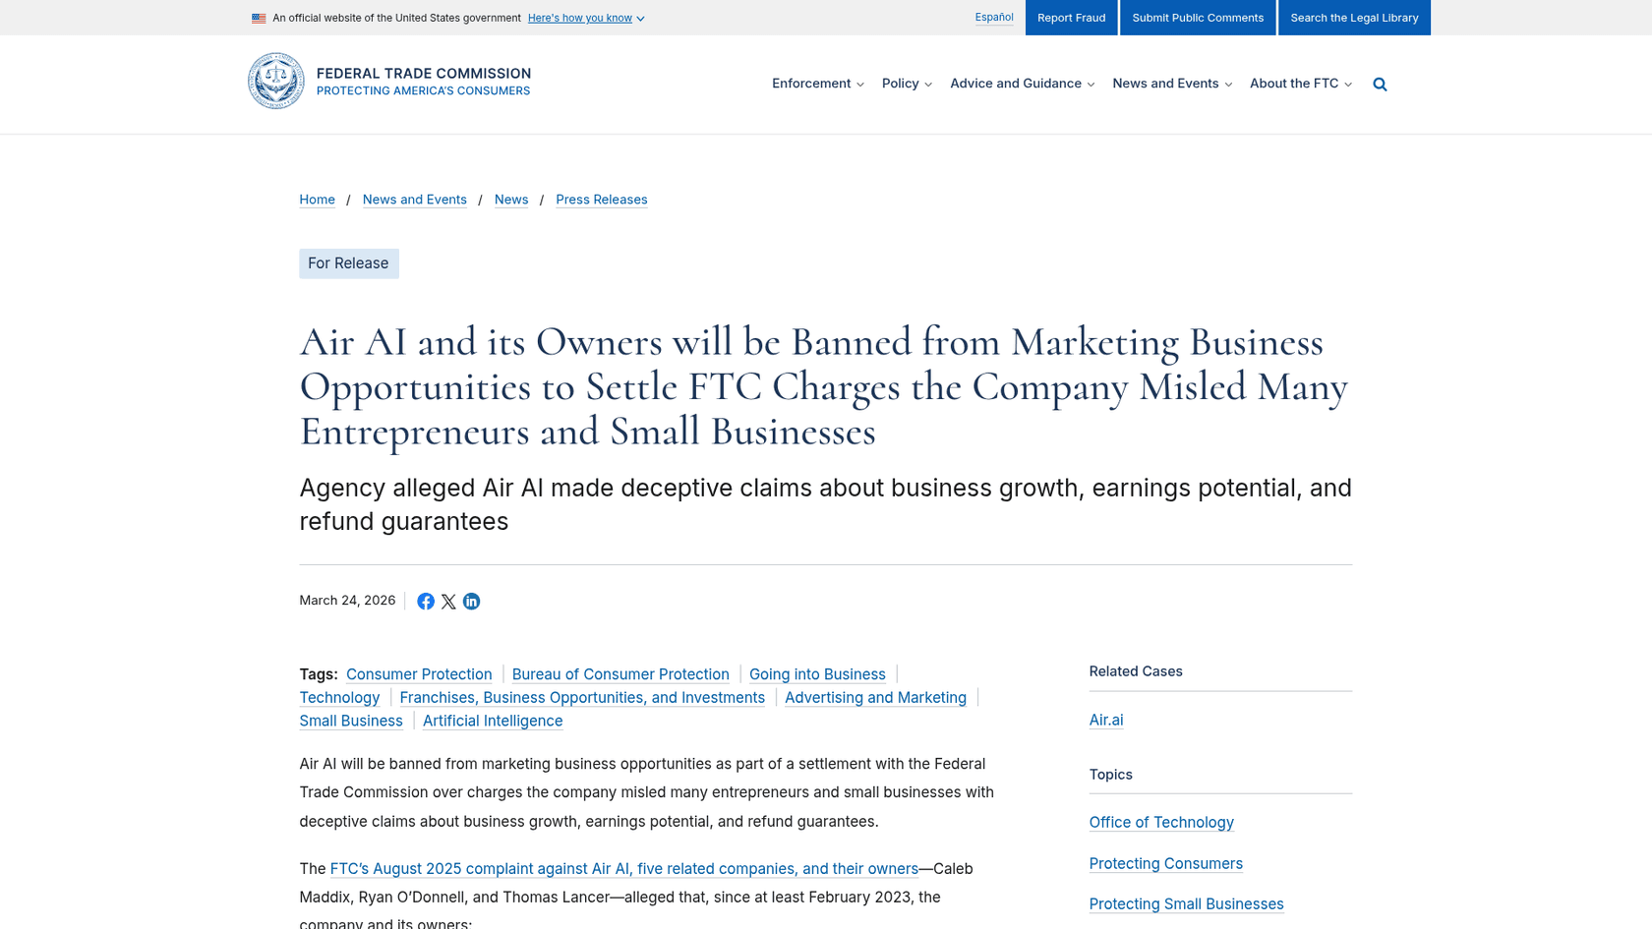The image size is (1652, 929).
Task: Open News and Events breadcrumb link
Action: 415,200
